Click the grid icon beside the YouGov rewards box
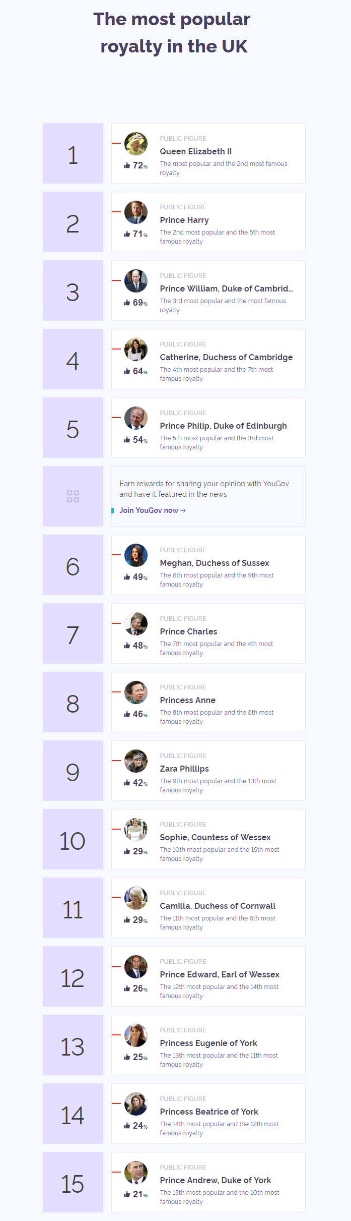Viewport: 351px width, 1221px height. point(73,496)
